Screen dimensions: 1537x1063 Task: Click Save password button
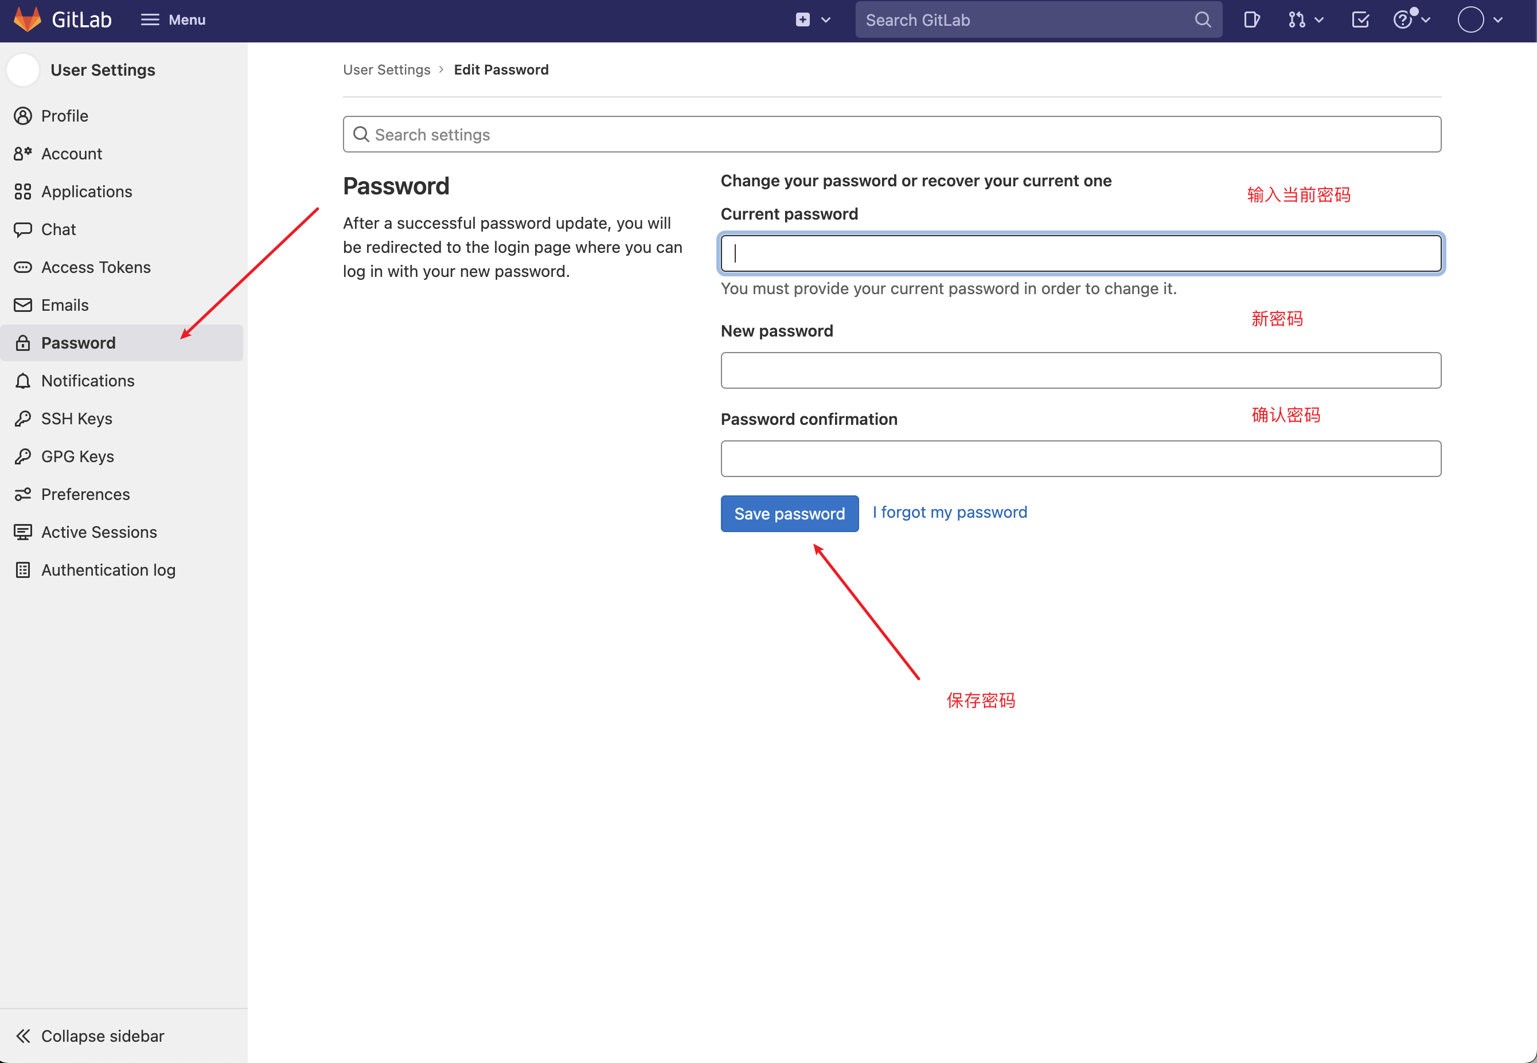point(790,513)
